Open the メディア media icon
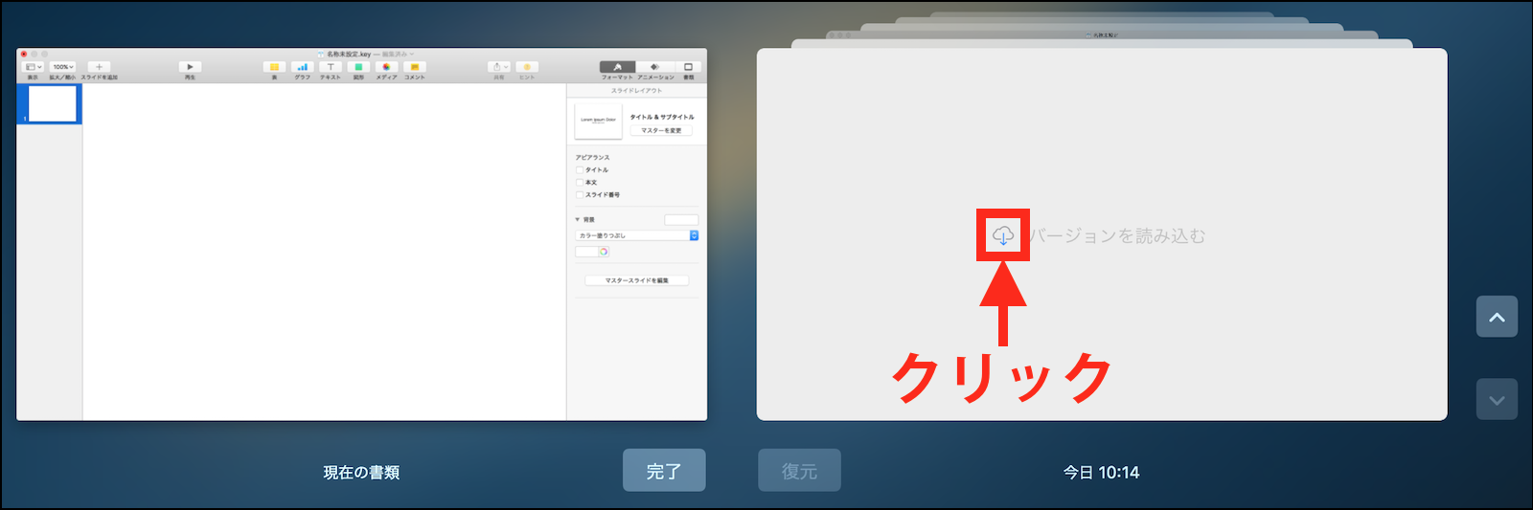The width and height of the screenshot is (1533, 510). 386,67
